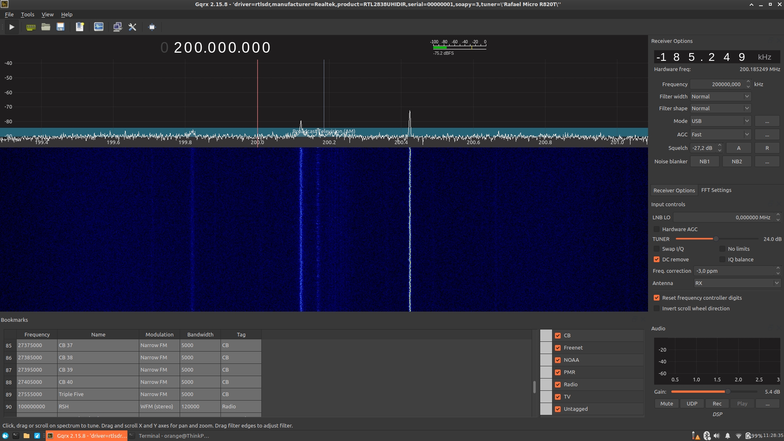Open the applications menu taskbar icon

pos(5,436)
